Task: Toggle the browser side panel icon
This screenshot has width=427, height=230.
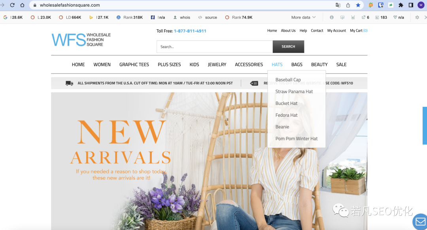Action: [411, 5]
